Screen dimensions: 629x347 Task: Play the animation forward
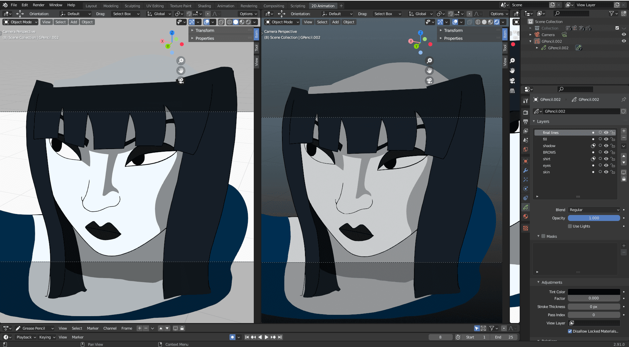pyautogui.click(x=267, y=337)
